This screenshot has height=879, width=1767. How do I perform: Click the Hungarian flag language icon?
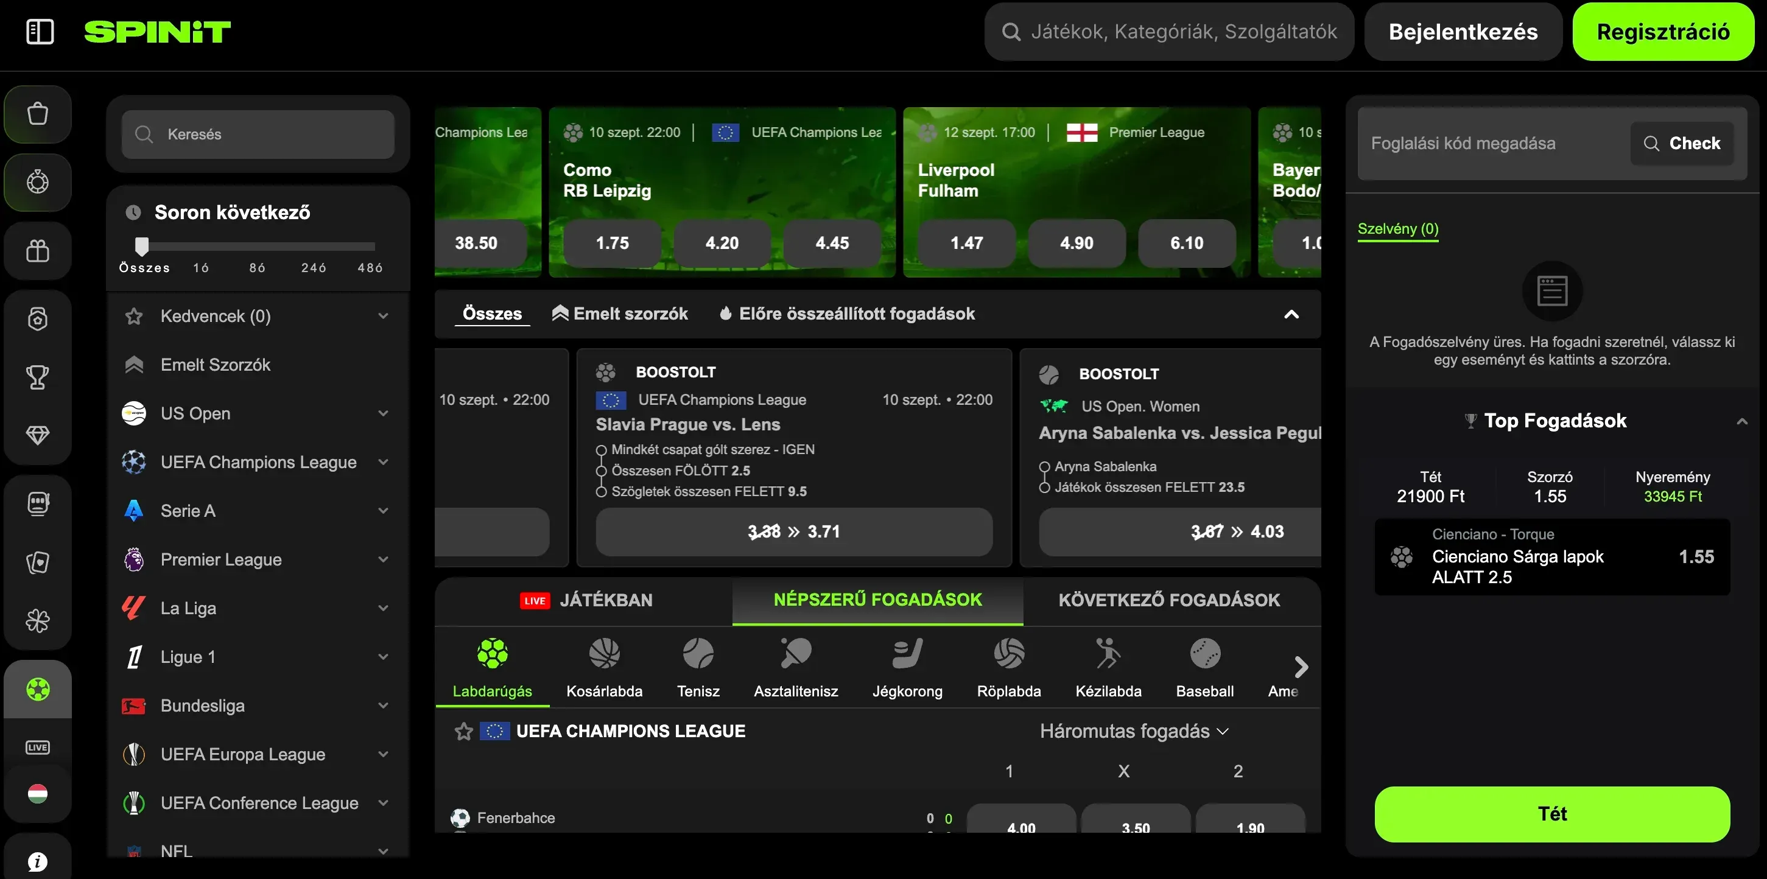[38, 794]
